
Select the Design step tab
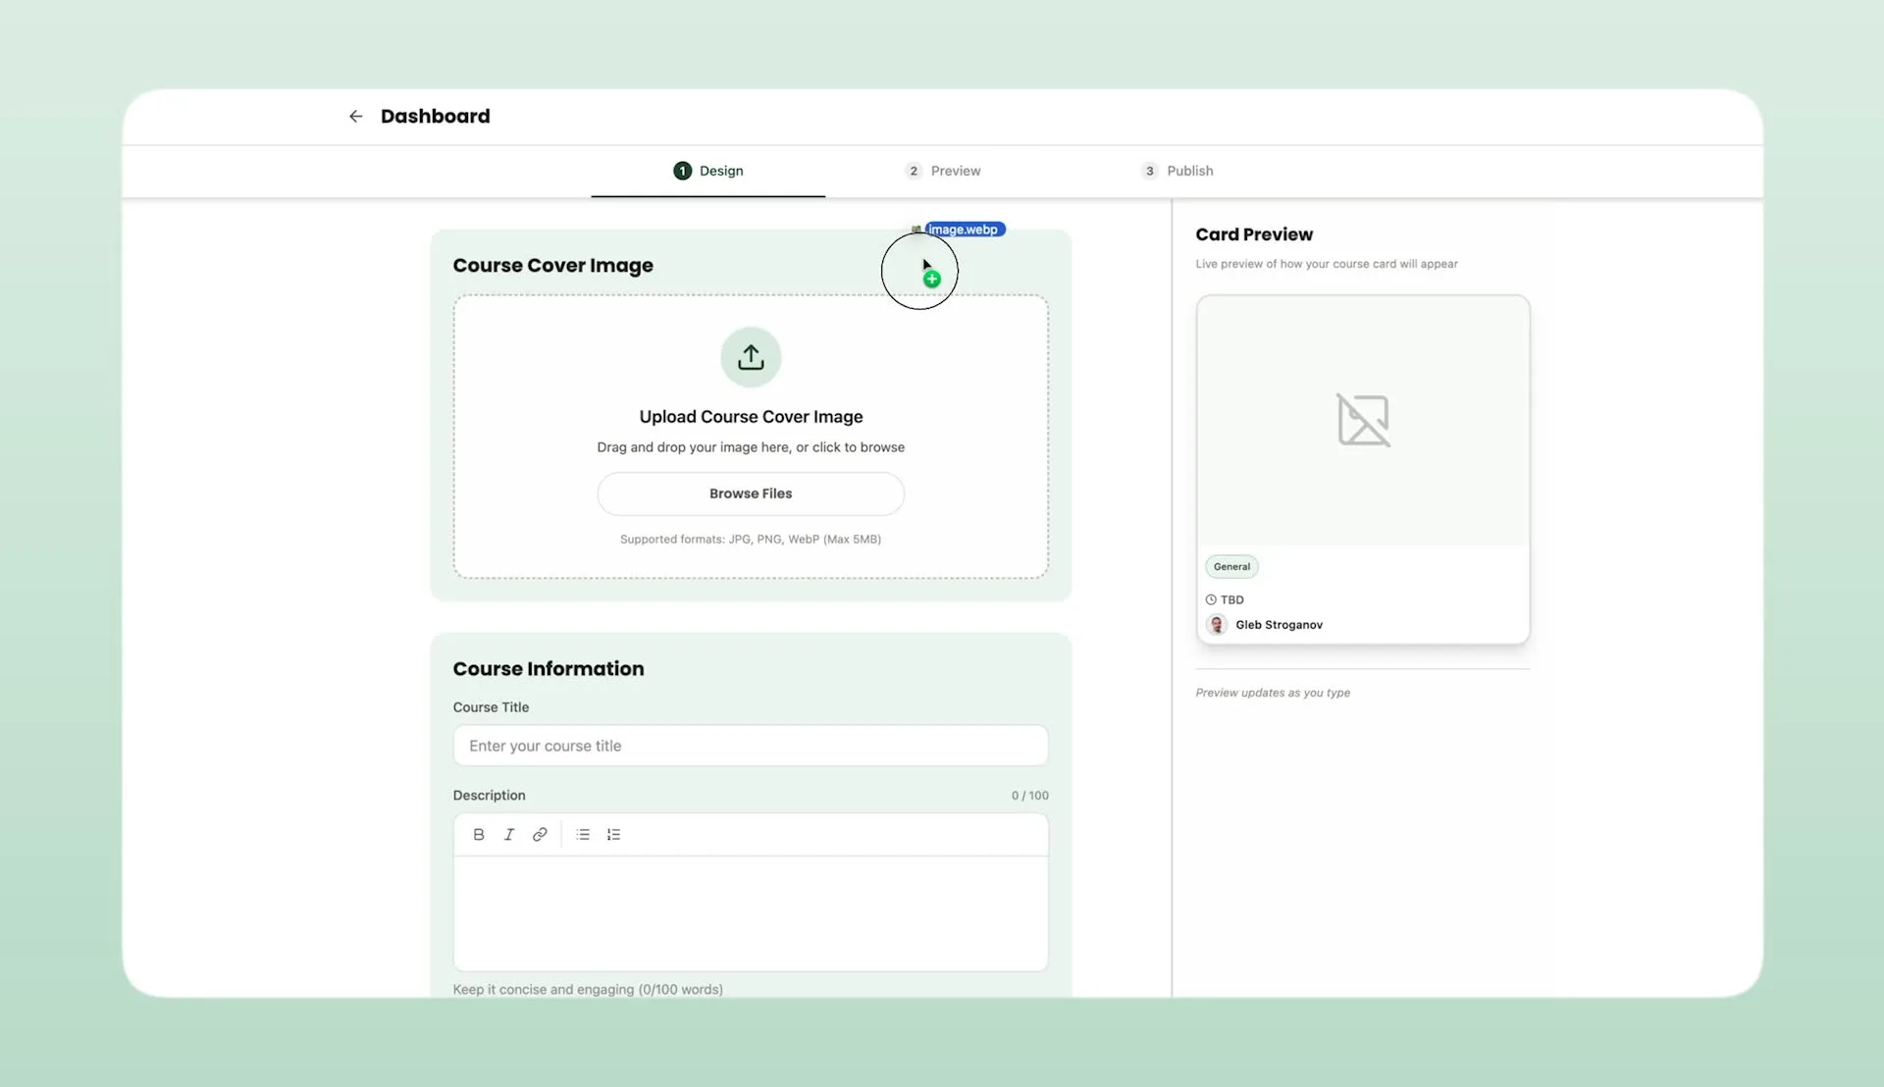pos(708,171)
